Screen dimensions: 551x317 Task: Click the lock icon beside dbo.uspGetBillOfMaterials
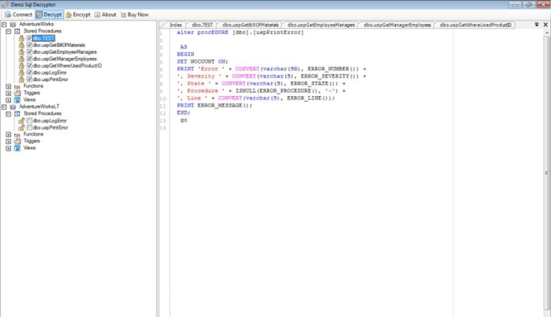pyautogui.click(x=22, y=45)
